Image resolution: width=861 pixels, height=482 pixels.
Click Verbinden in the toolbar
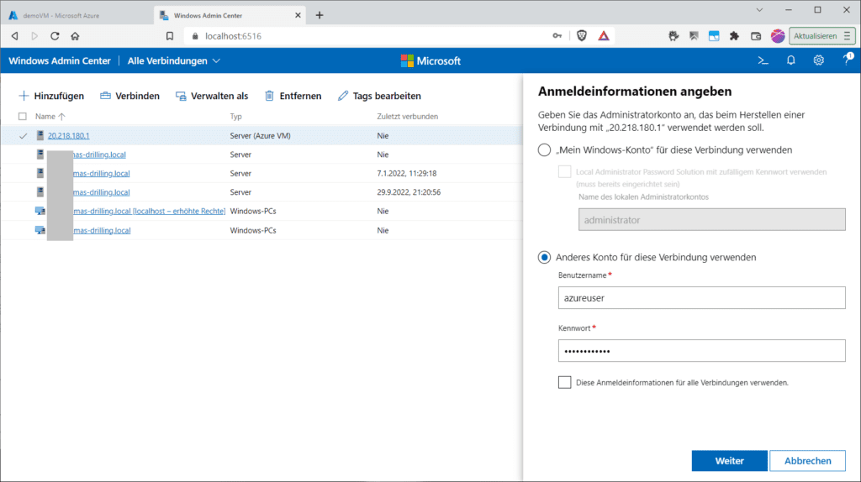pos(129,96)
